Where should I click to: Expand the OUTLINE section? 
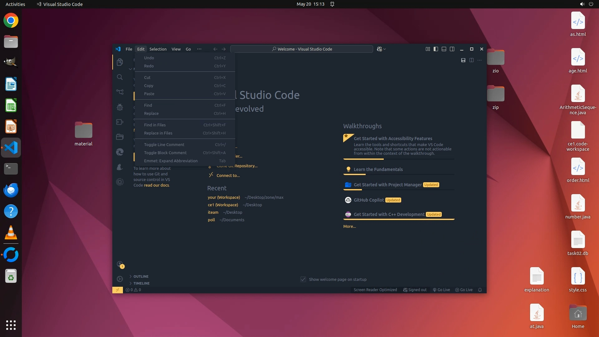(141, 276)
